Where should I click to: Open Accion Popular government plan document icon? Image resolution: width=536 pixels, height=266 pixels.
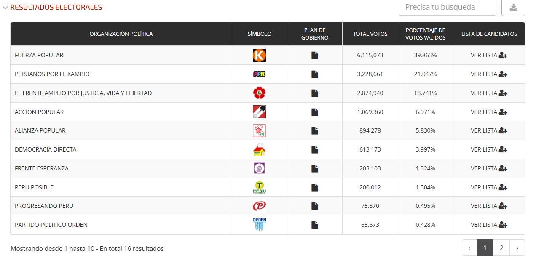point(315,112)
